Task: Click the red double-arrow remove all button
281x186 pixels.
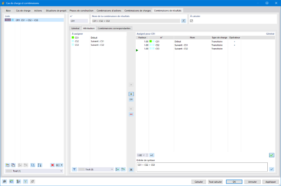Action: 131,114
